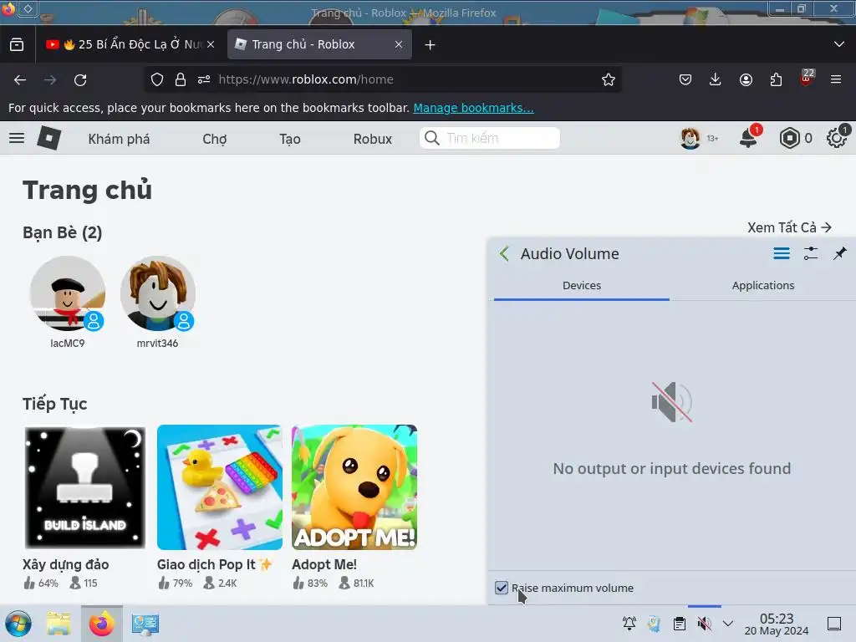Open Roblox settings gear
This screenshot has width=856, height=642.
coord(836,138)
